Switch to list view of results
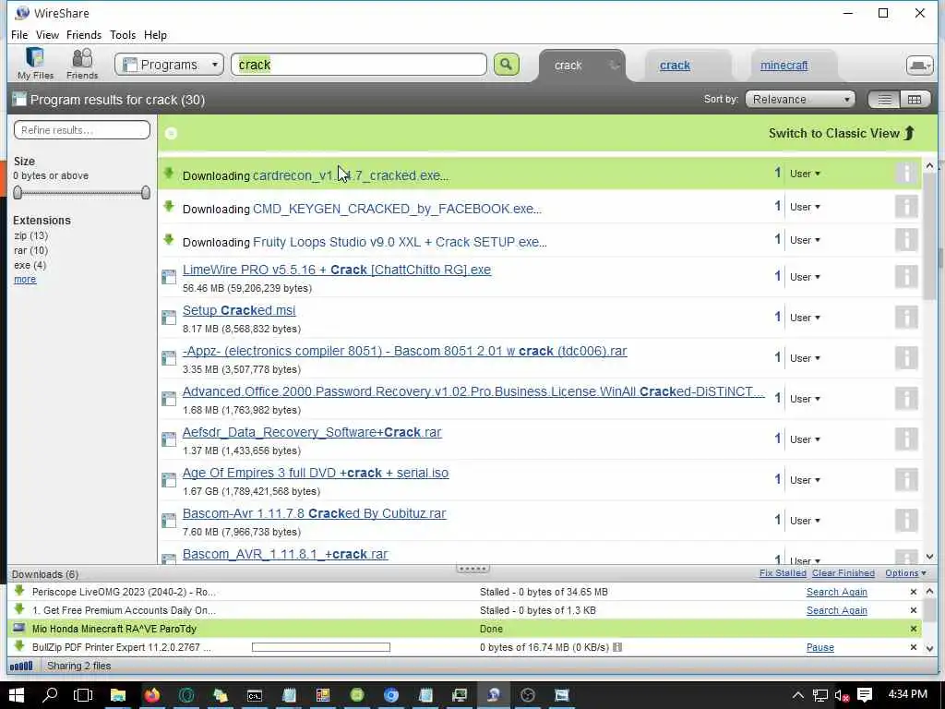The image size is (945, 709). click(x=884, y=100)
